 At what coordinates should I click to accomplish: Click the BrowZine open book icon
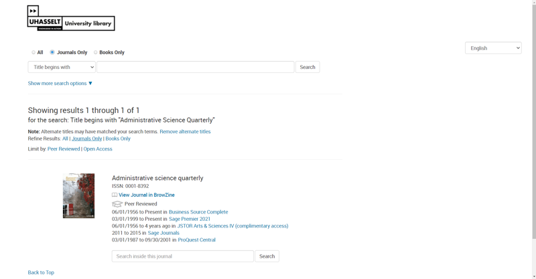tap(115, 195)
